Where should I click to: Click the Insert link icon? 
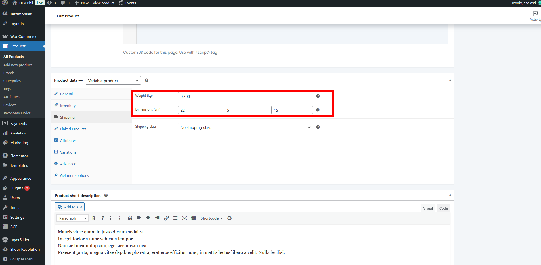[166, 218]
